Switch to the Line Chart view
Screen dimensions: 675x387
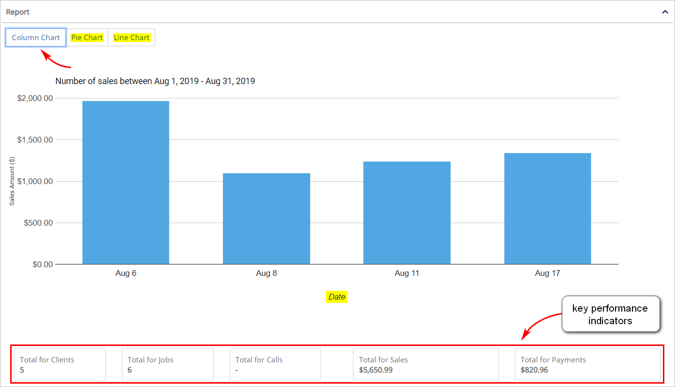click(x=131, y=37)
